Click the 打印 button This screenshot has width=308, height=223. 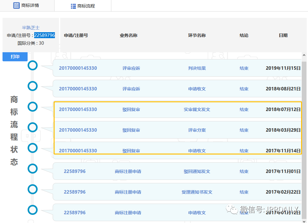tap(15, 57)
